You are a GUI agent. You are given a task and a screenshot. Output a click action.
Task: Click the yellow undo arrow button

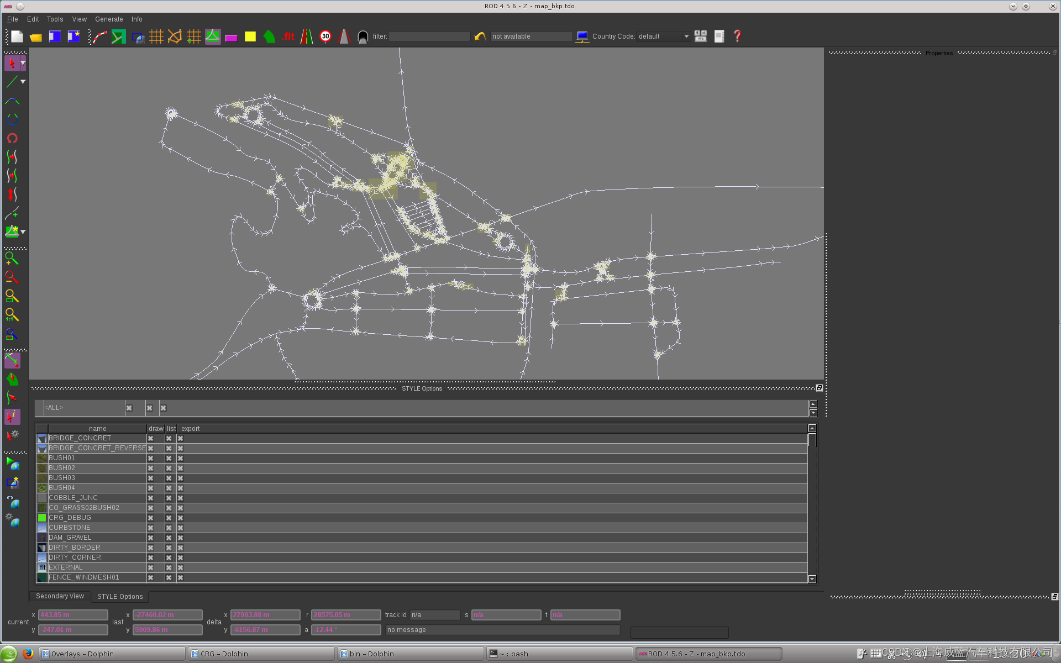click(x=480, y=36)
